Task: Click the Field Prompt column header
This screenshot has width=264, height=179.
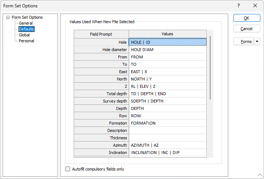Action: click(101, 34)
